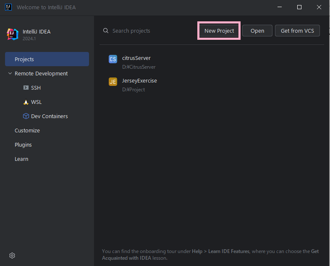The height and width of the screenshot is (266, 330).
Task: Select Remote Development section label
Action: tap(41, 73)
